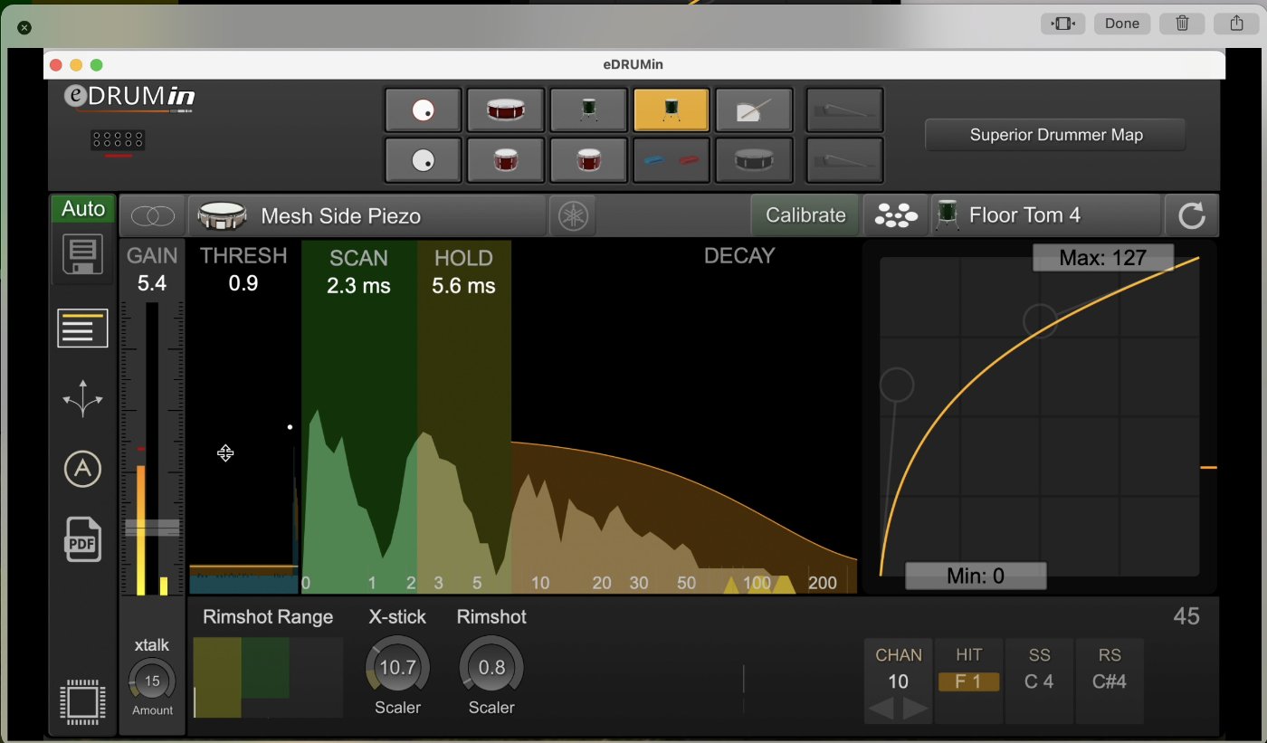Select the cymbal with drumstick input

pyautogui.click(x=754, y=110)
